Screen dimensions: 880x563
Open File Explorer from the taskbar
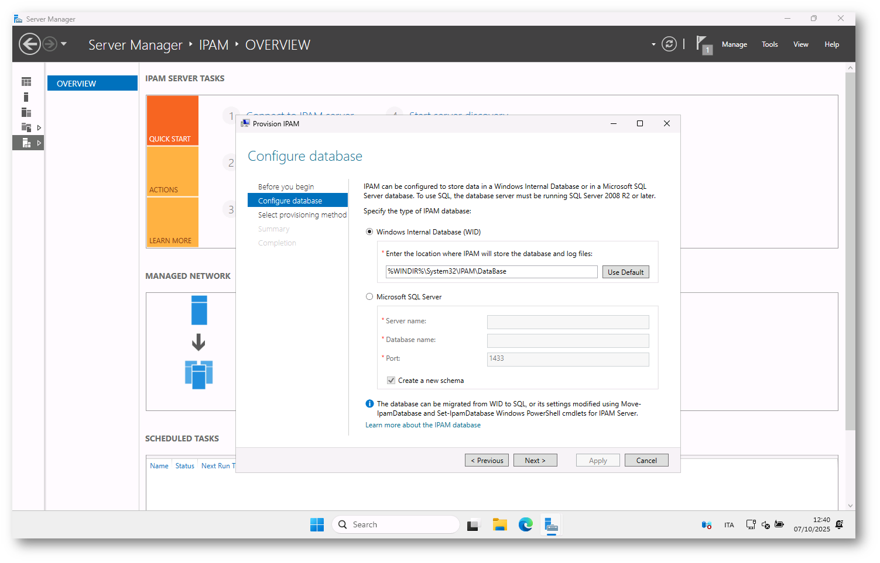[499, 524]
